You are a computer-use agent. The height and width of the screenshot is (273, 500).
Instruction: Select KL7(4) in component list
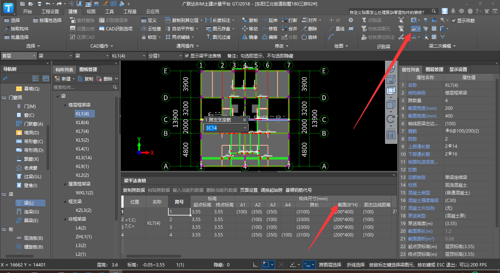pyautogui.click(x=82, y=131)
